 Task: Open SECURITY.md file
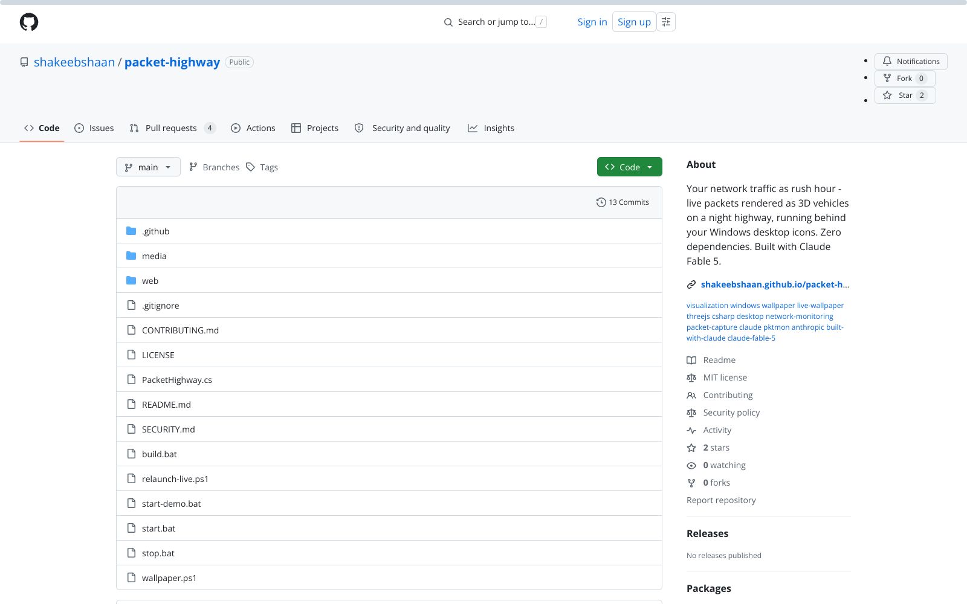point(169,429)
